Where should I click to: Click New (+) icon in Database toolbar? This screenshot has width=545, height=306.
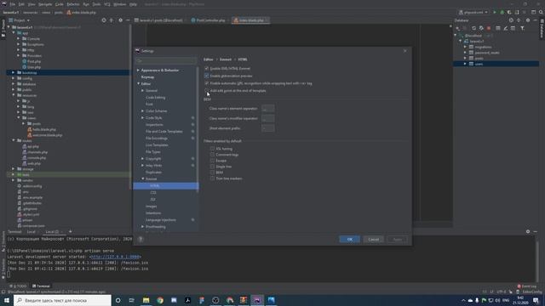[458, 28]
